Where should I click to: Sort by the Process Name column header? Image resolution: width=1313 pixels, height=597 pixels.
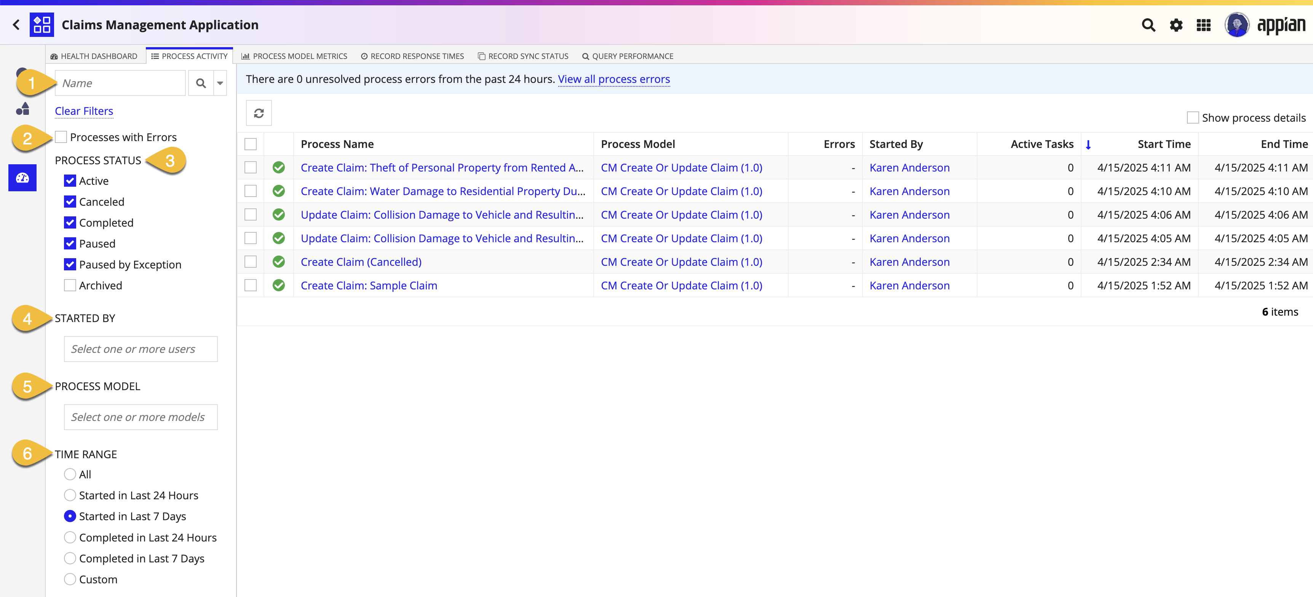(337, 144)
